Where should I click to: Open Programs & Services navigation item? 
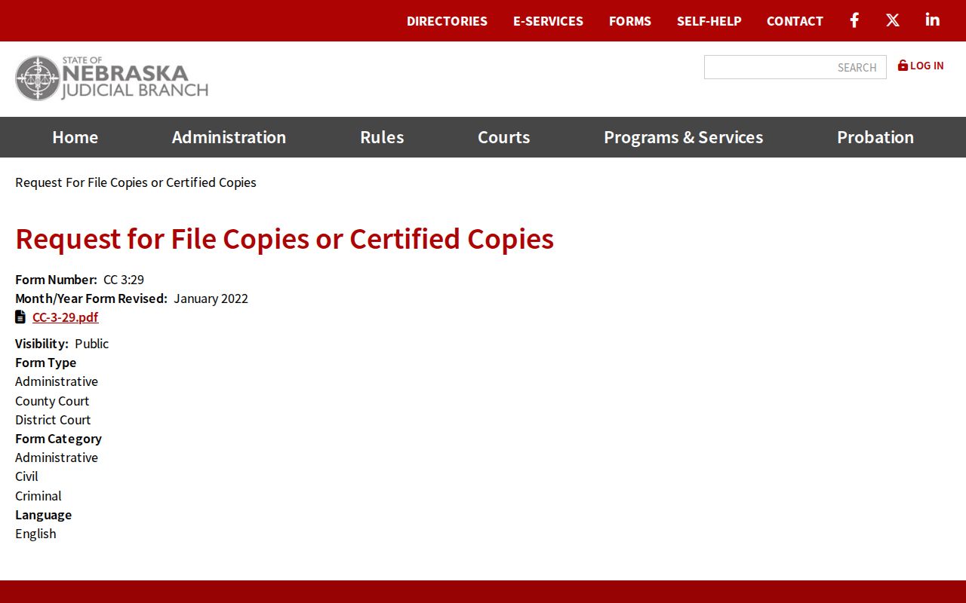pyautogui.click(x=683, y=137)
